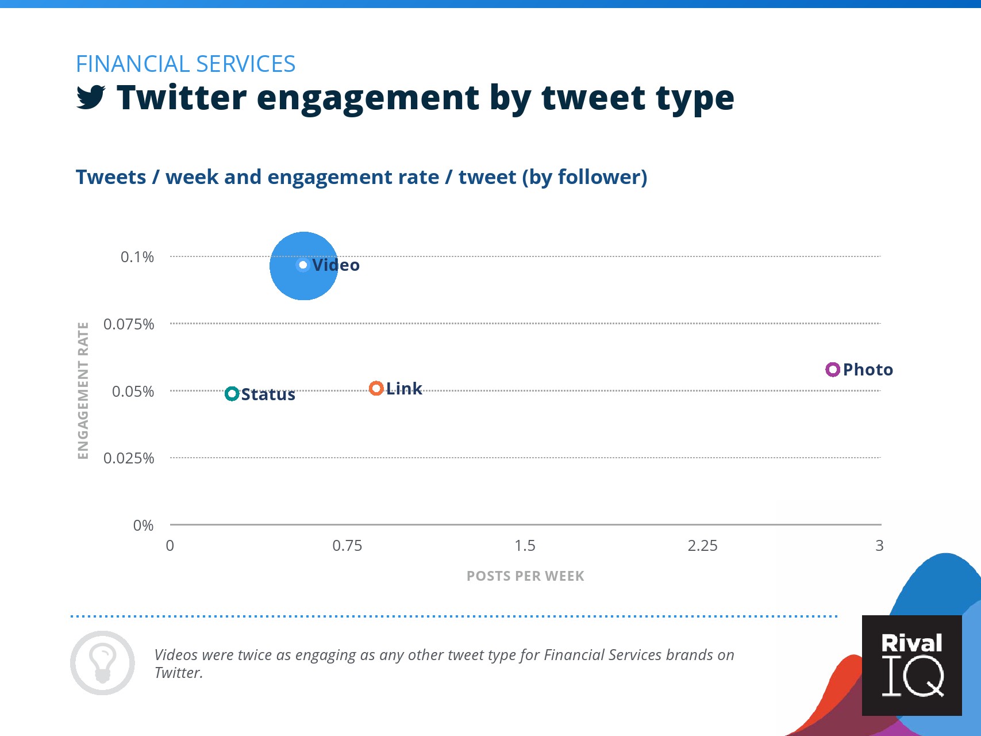Screen dimensions: 981x736
Task: Click the Link label text
Action: point(404,389)
